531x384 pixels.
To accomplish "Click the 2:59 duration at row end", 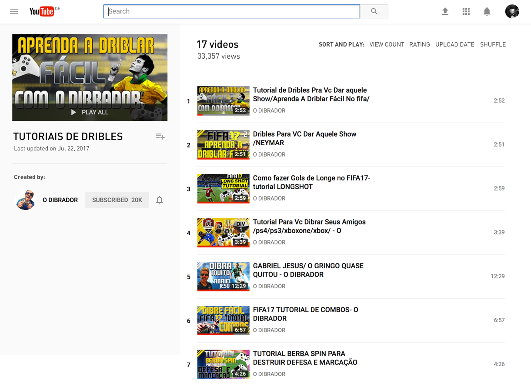I will [x=499, y=188].
